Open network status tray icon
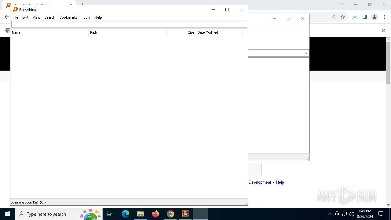Viewport: 391px width, 220px height. coord(344,214)
